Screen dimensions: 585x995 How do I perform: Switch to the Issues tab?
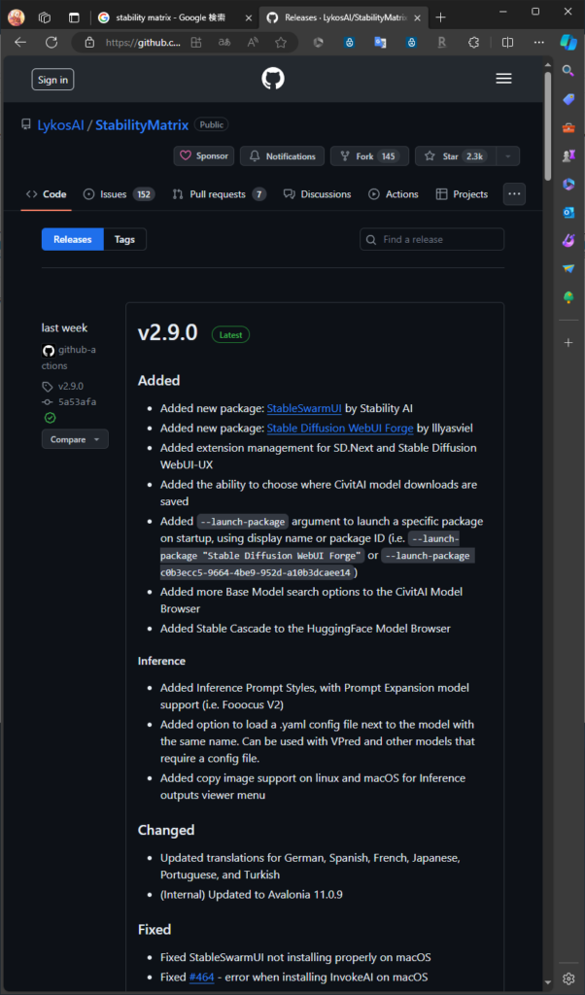(120, 194)
